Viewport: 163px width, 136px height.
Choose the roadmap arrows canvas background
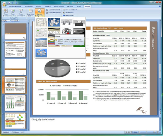pos(41,22)
